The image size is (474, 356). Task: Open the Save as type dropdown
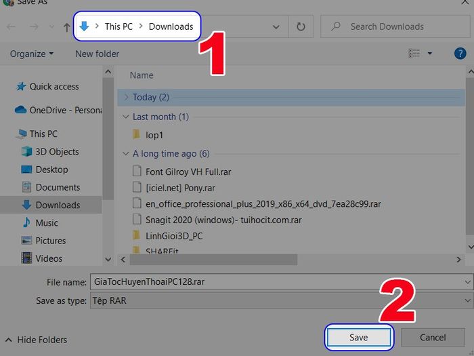click(x=282, y=300)
